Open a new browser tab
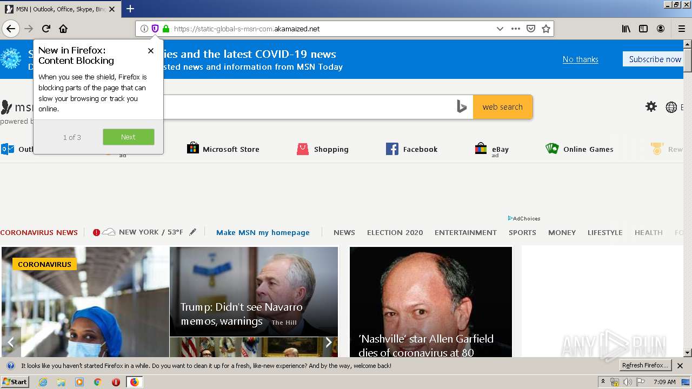This screenshot has width=692, height=389. [130, 9]
